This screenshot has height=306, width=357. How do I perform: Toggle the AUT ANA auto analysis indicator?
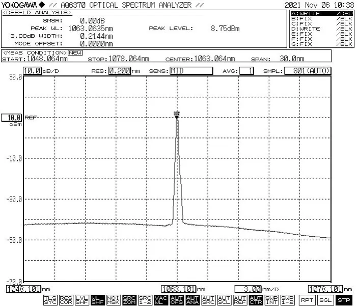pos(193,300)
